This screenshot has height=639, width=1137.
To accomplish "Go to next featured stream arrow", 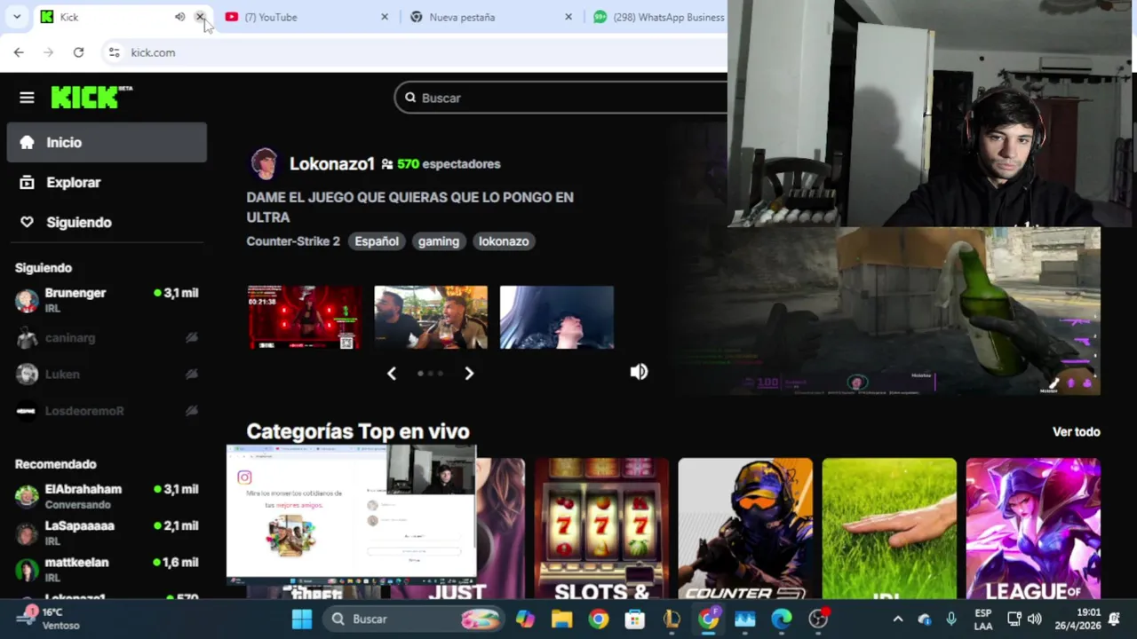I will [469, 374].
